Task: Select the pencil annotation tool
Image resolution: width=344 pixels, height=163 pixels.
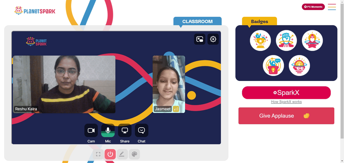Action: coord(122,154)
